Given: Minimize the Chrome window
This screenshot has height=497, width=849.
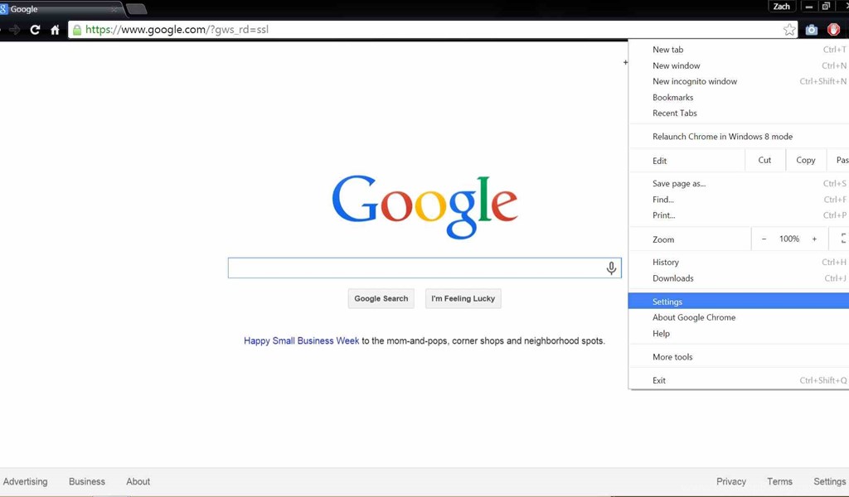Looking at the screenshot, I should pyautogui.click(x=809, y=7).
